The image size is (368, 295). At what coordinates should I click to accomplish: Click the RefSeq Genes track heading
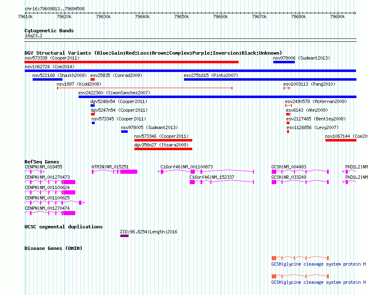(42, 162)
